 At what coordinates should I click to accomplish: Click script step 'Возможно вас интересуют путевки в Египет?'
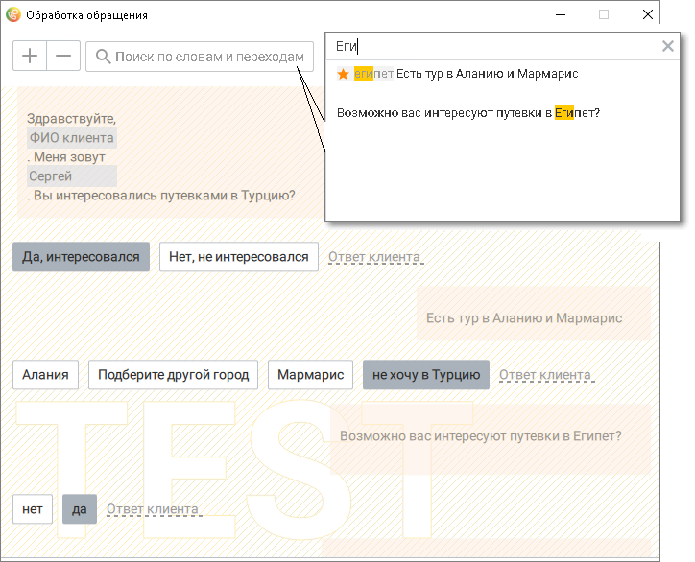pos(491,439)
